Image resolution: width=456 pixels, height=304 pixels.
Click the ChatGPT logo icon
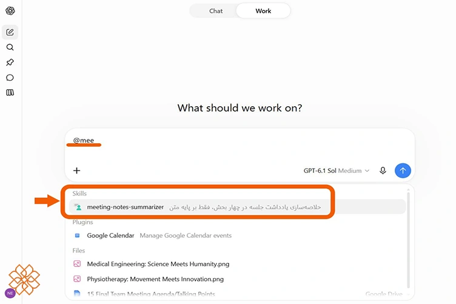point(10,11)
